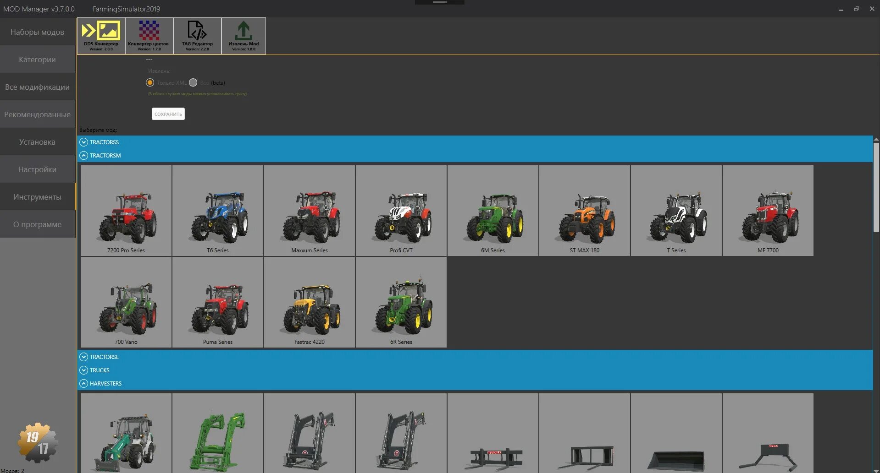Open the Наборы модов section

tap(37, 32)
